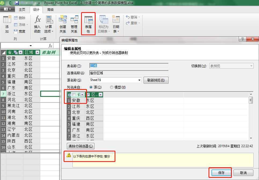Click 重庆 cell in dialog preview
Image resolution: width=259 pixels, height=180 pixels.
click(x=78, y=118)
